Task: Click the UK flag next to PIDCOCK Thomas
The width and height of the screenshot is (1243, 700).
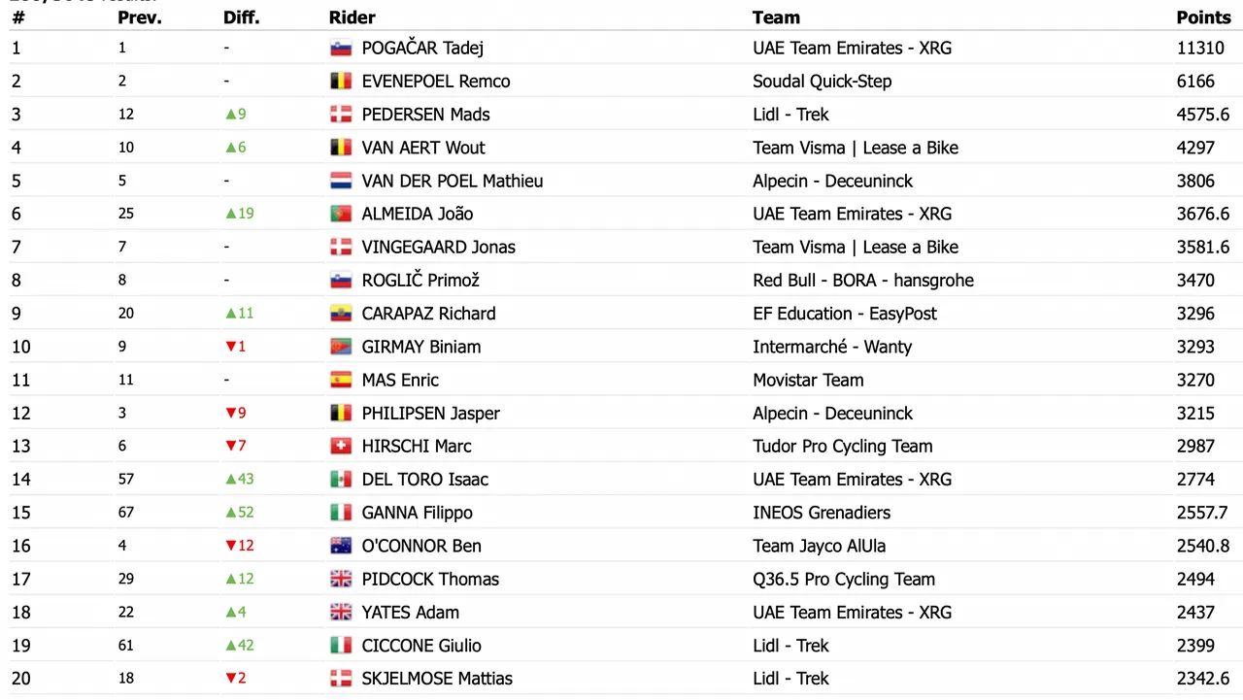Action: pyautogui.click(x=340, y=580)
